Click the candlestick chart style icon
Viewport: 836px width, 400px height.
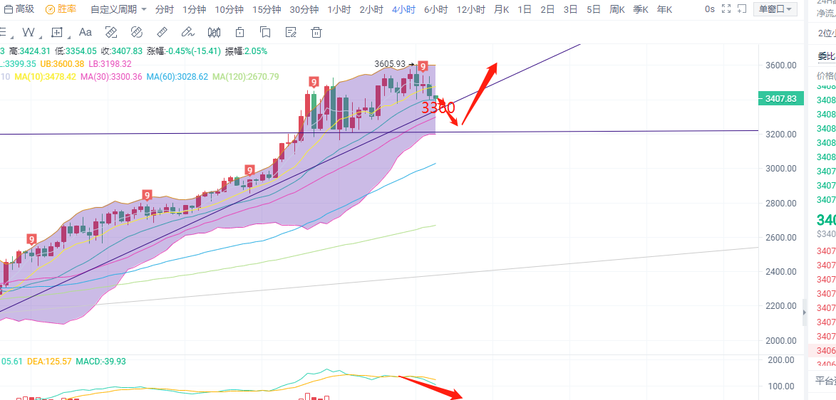pos(215,33)
